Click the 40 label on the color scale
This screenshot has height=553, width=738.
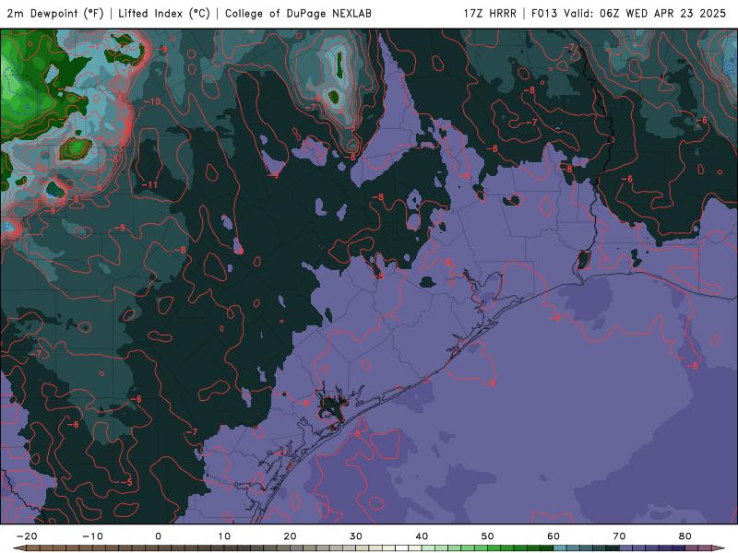point(422,536)
